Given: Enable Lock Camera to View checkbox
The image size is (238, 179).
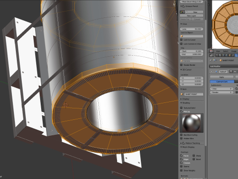Looking at the screenshot, I should [181, 44].
